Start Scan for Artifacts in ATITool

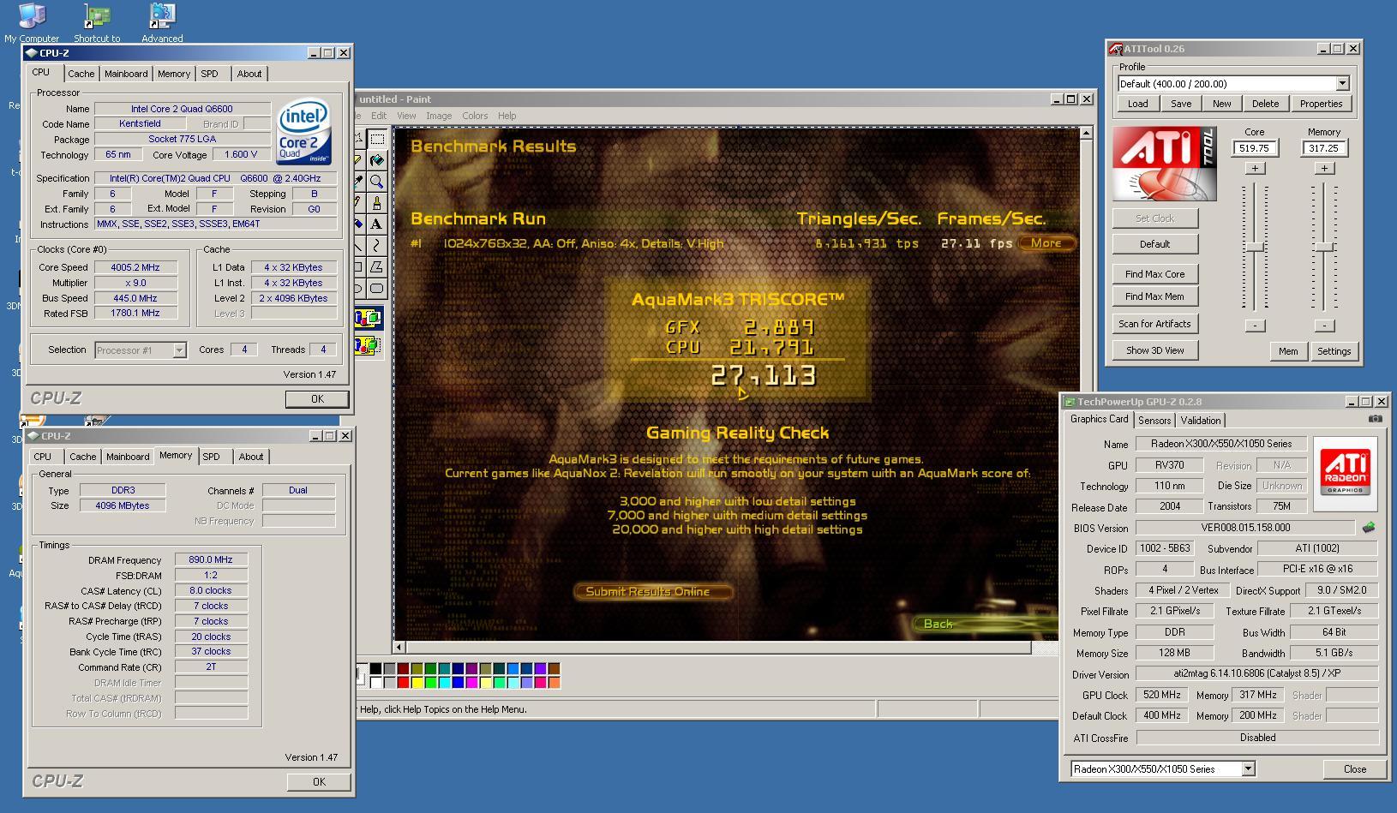pos(1155,324)
